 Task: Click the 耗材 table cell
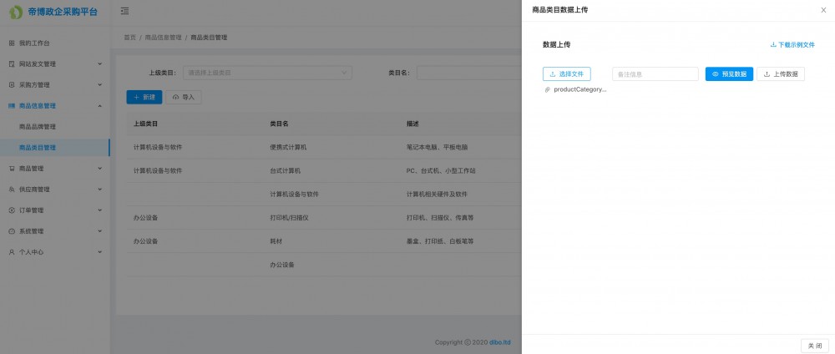pos(276,241)
